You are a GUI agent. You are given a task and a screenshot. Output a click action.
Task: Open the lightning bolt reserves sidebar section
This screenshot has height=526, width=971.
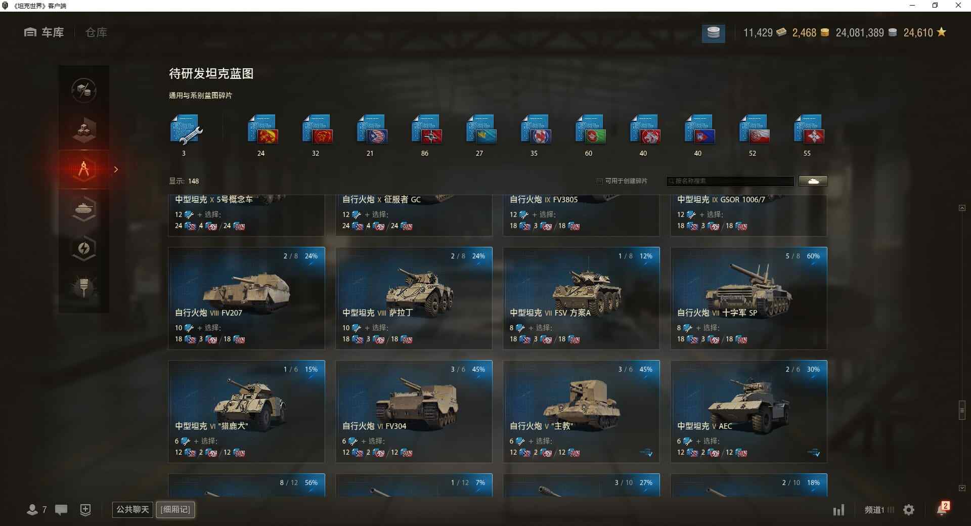(x=84, y=248)
